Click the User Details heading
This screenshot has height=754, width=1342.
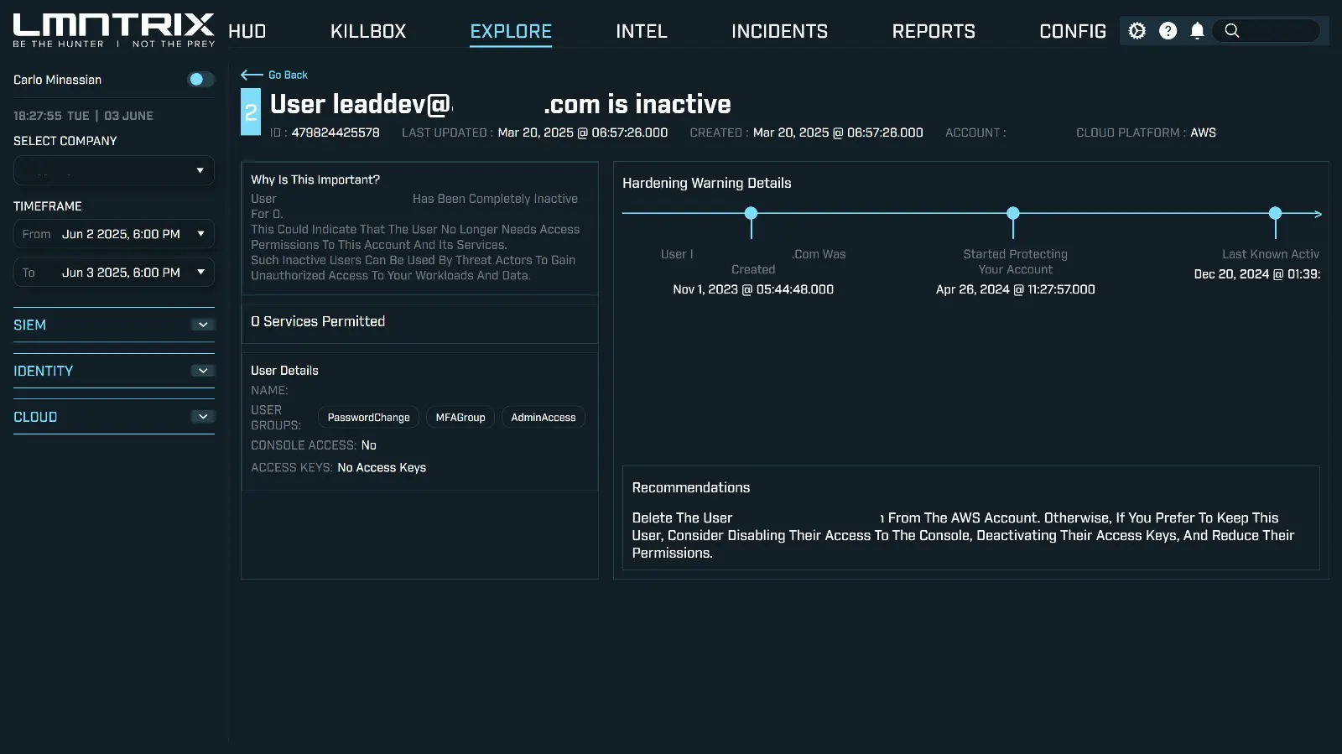click(x=284, y=371)
